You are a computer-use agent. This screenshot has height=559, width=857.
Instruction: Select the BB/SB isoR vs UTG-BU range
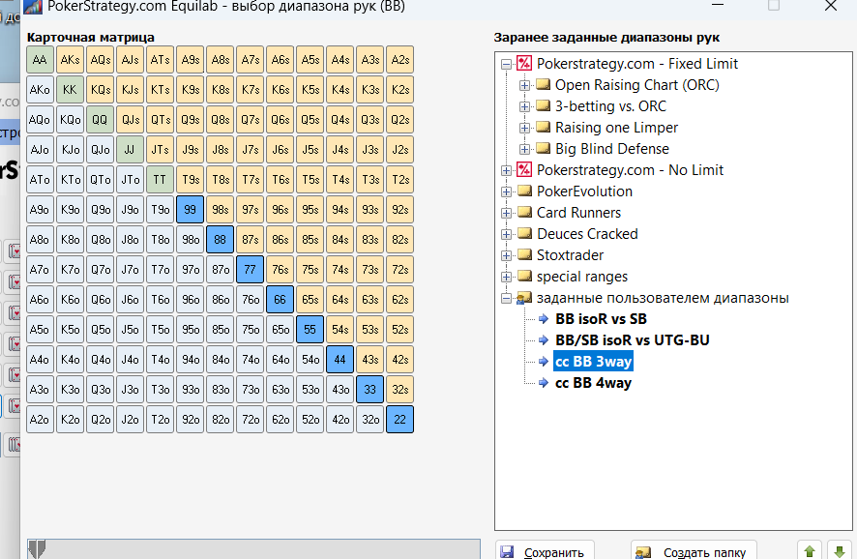pos(633,339)
